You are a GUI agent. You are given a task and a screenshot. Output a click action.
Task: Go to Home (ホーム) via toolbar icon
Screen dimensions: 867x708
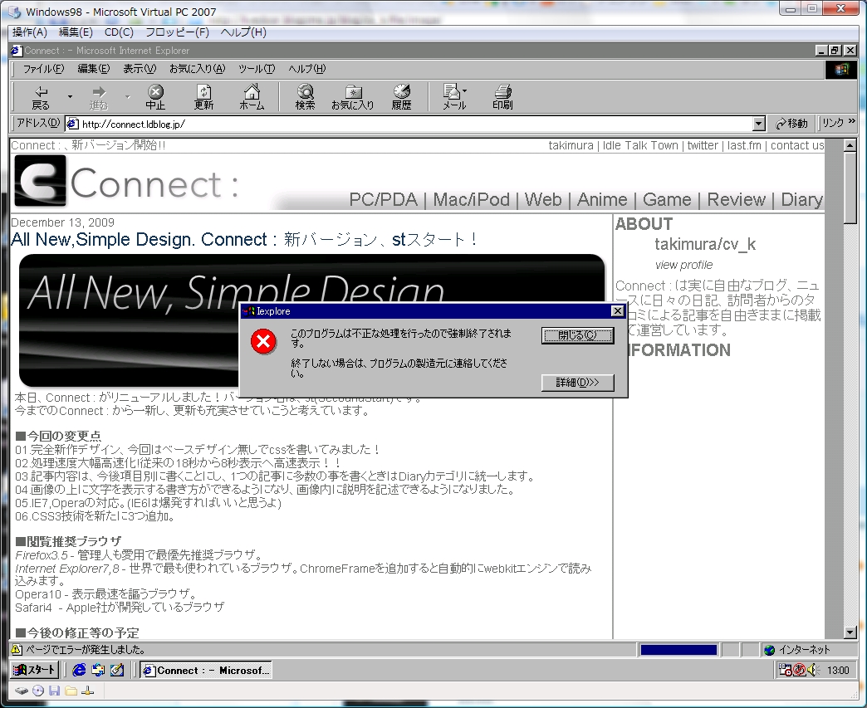click(x=252, y=98)
